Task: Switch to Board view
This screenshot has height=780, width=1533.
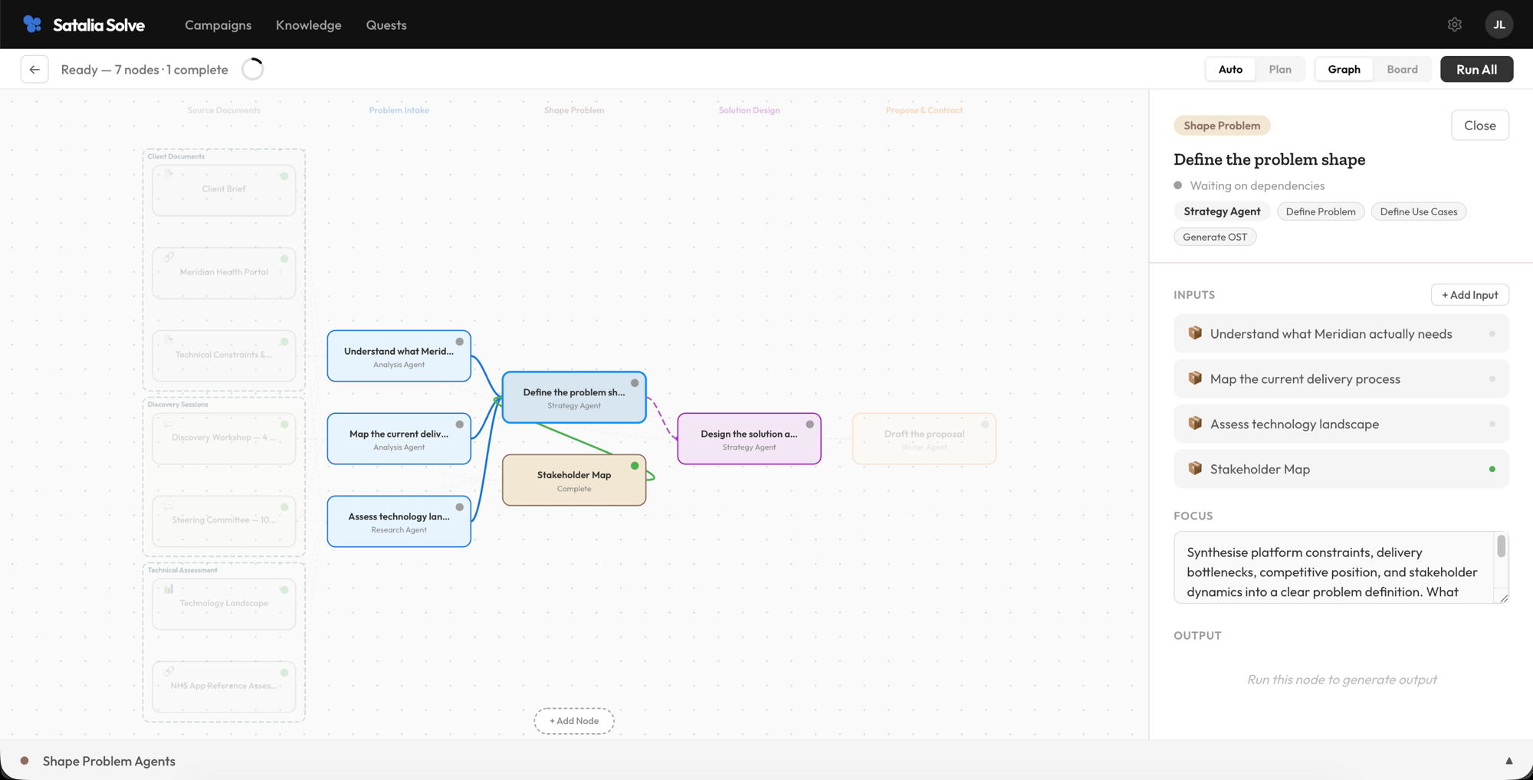Action: tap(1402, 69)
